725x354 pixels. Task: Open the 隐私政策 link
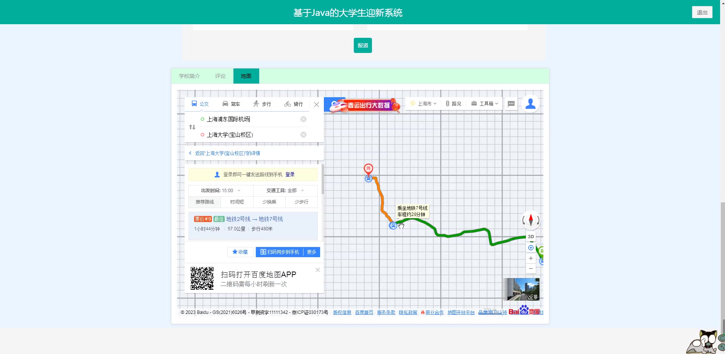pyautogui.click(x=408, y=312)
